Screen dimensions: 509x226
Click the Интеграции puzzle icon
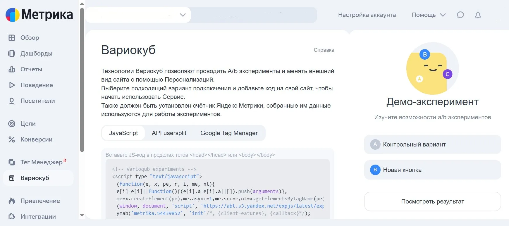12,217
